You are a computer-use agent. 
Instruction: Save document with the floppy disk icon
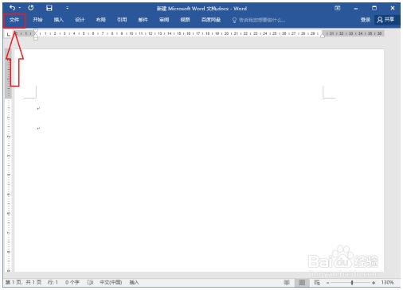coord(49,8)
